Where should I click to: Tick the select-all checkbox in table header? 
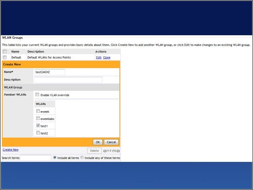(5, 51)
